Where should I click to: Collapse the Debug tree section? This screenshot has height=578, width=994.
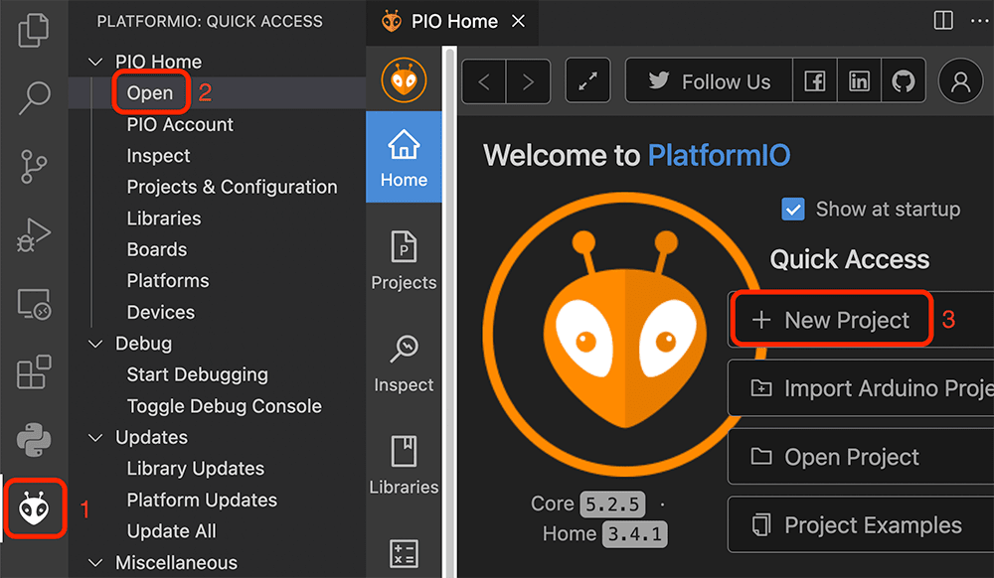point(95,344)
